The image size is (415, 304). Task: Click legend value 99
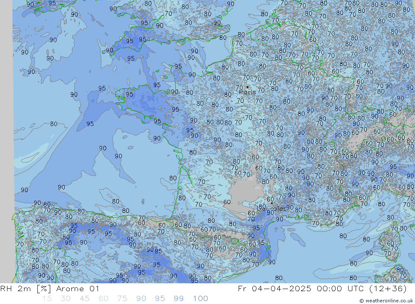[178, 299]
